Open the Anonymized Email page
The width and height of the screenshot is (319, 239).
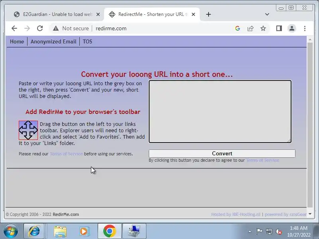(x=53, y=41)
